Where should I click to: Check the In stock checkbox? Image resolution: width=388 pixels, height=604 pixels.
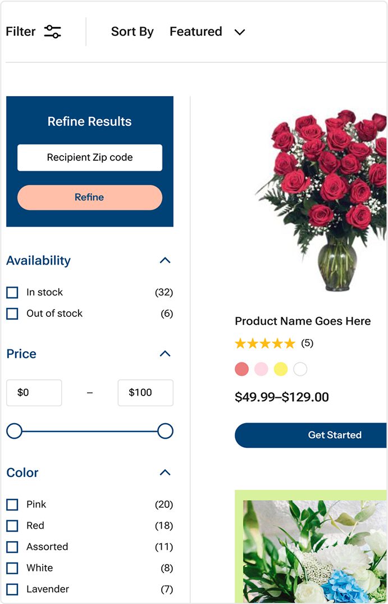[x=12, y=293]
